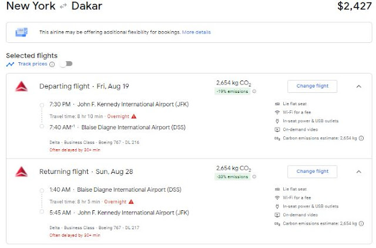Click the Track prices info icon
The width and height of the screenshot is (376, 248).
tap(52, 64)
